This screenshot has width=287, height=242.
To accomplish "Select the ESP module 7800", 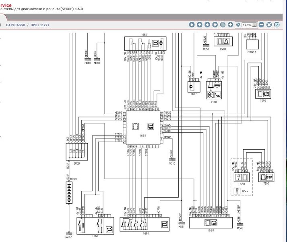I will point(264,176).
